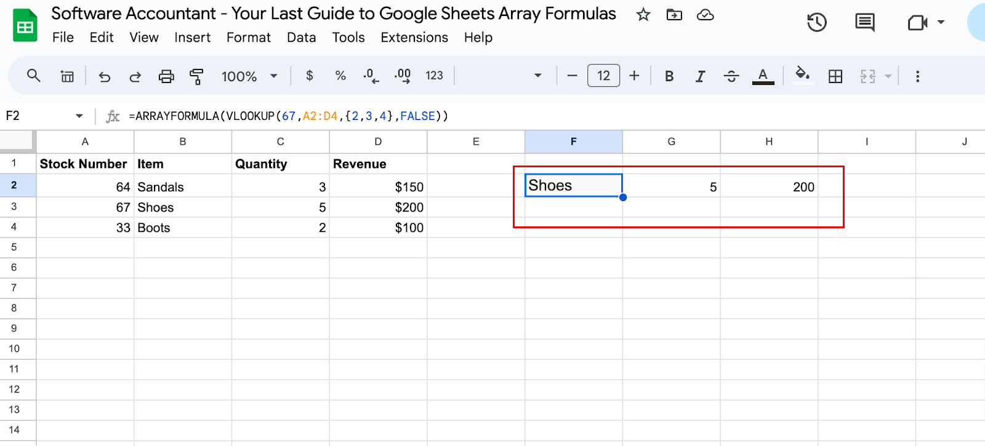Open the Google Sheets home icon
The width and height of the screenshot is (985, 446).
pos(25,26)
